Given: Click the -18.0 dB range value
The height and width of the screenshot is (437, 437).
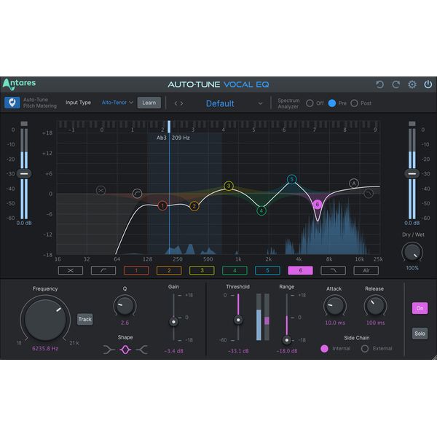Looking at the screenshot, I should coord(286,351).
